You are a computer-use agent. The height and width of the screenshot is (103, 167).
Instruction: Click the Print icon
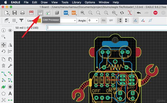coord(23,13)
